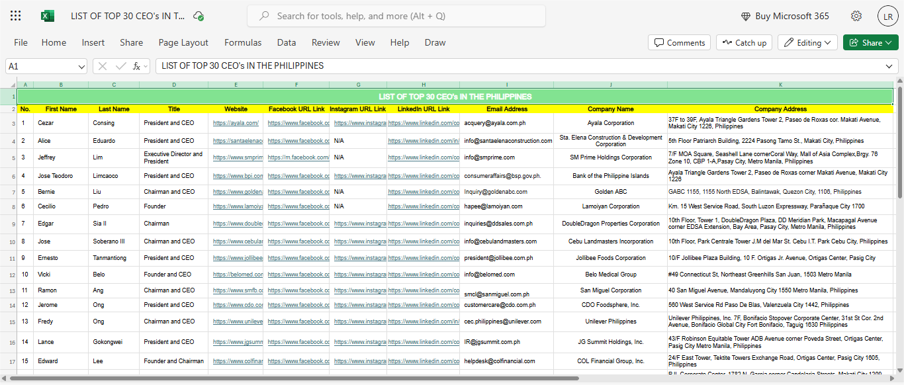Select the Founder and Chairman title cell
The height and width of the screenshot is (385, 904).
point(173,361)
